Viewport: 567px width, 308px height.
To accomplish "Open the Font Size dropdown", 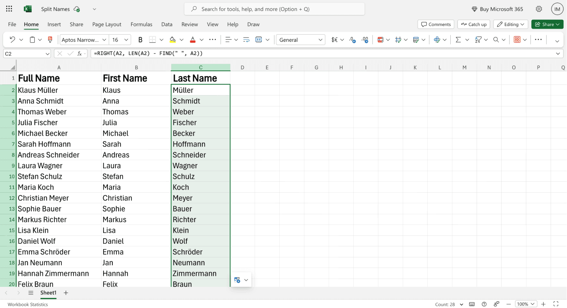I will 117,39.
